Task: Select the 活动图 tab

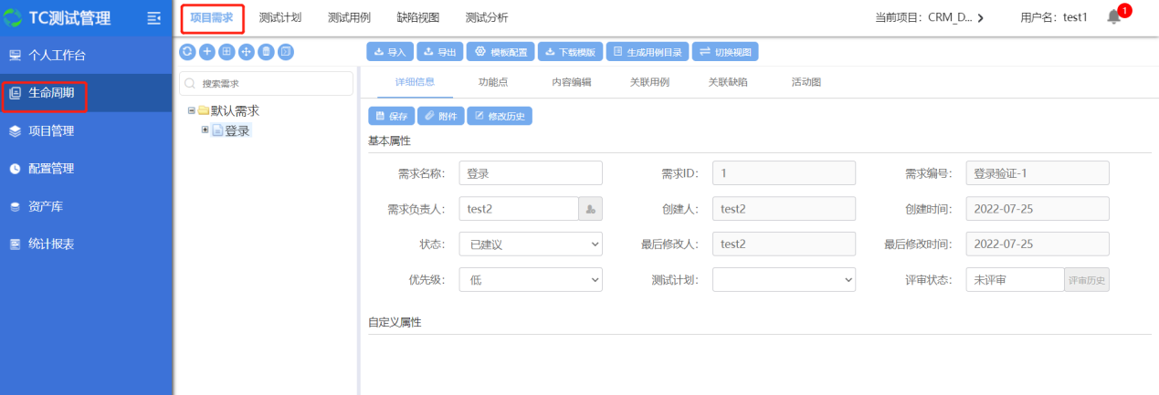Action: pos(806,82)
